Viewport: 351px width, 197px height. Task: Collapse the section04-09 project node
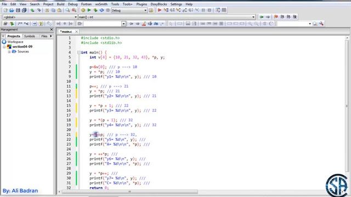[4, 47]
